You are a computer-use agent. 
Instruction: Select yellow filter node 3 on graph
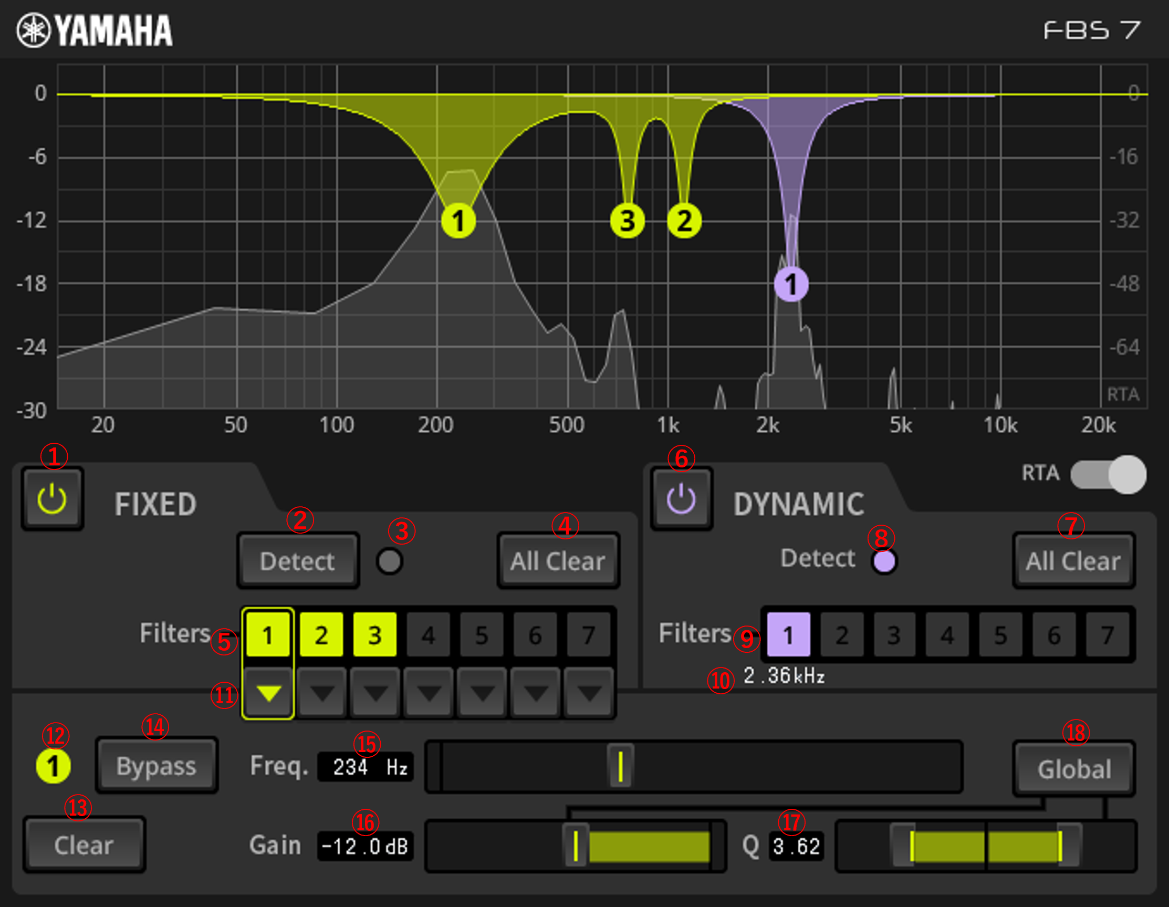tap(628, 221)
